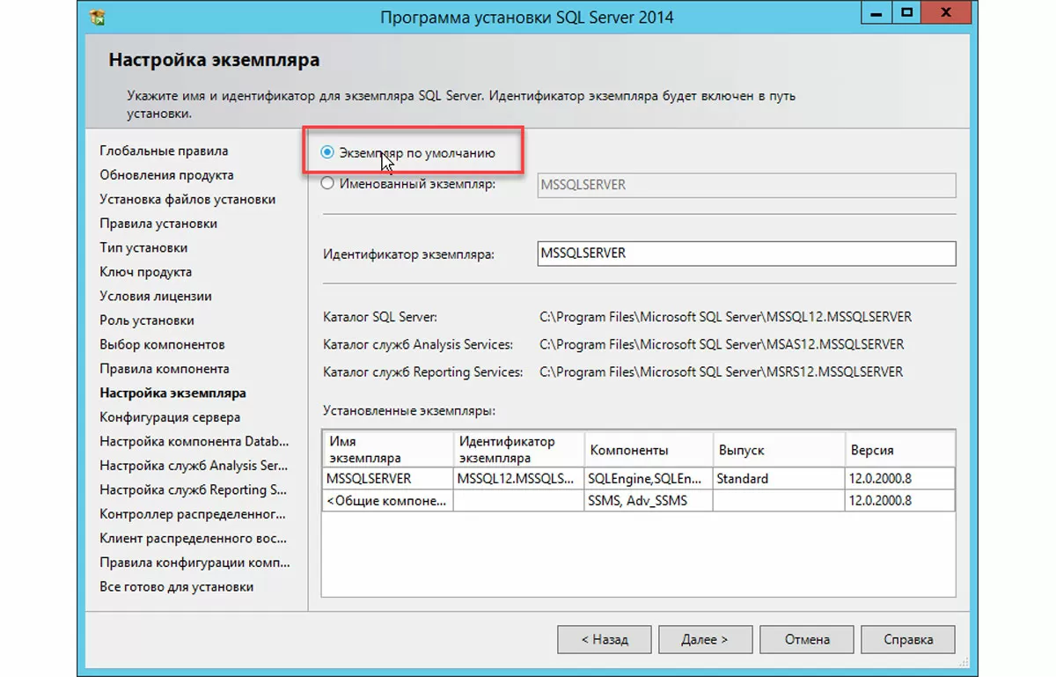Screen dimensions: 1056x677
Task: Click the Версия column header
Action: pyautogui.click(x=900, y=449)
